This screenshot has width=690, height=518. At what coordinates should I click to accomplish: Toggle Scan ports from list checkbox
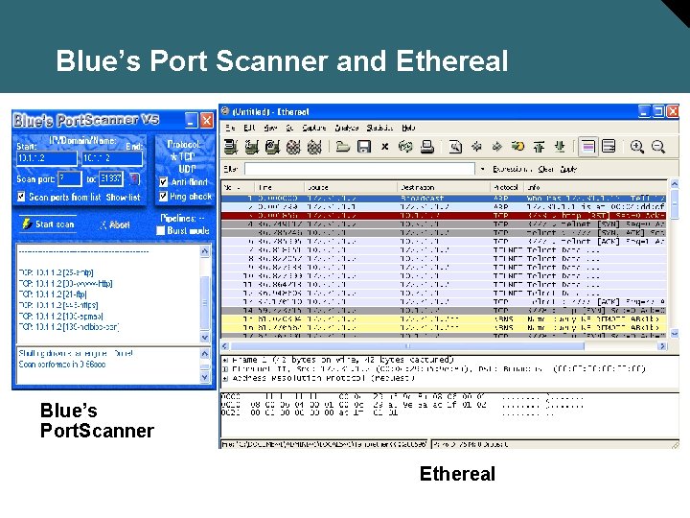click(x=21, y=197)
